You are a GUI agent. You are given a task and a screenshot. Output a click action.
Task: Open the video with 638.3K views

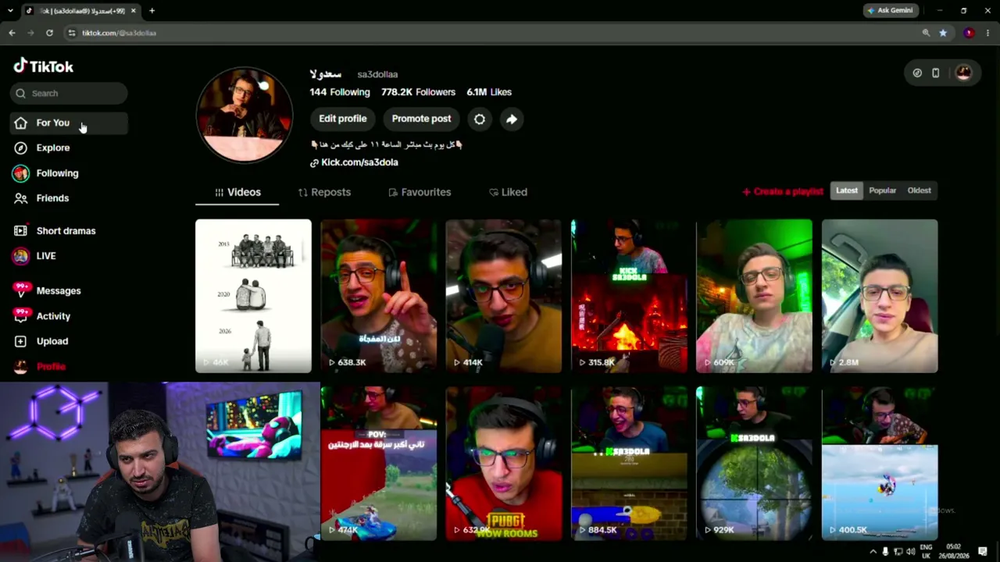[x=379, y=296]
